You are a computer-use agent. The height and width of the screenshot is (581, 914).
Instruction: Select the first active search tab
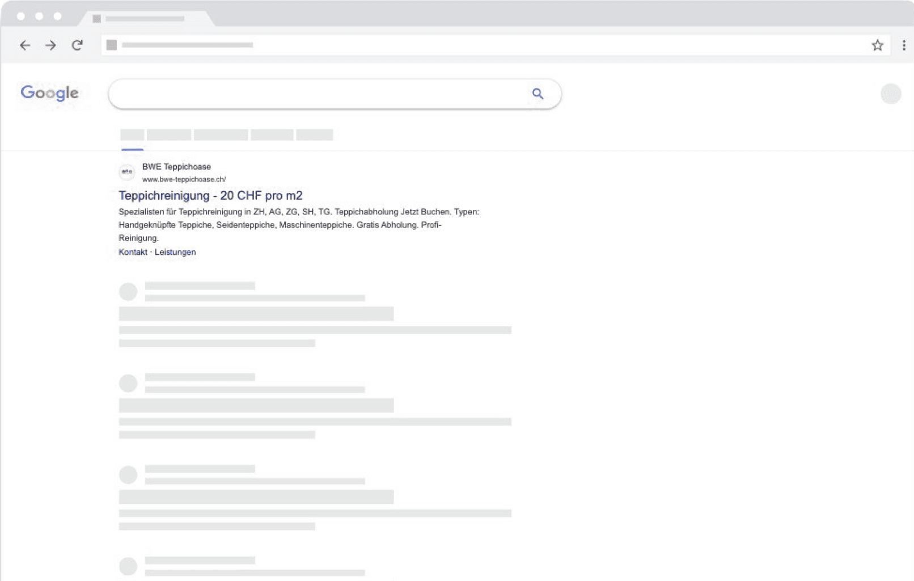pos(132,135)
